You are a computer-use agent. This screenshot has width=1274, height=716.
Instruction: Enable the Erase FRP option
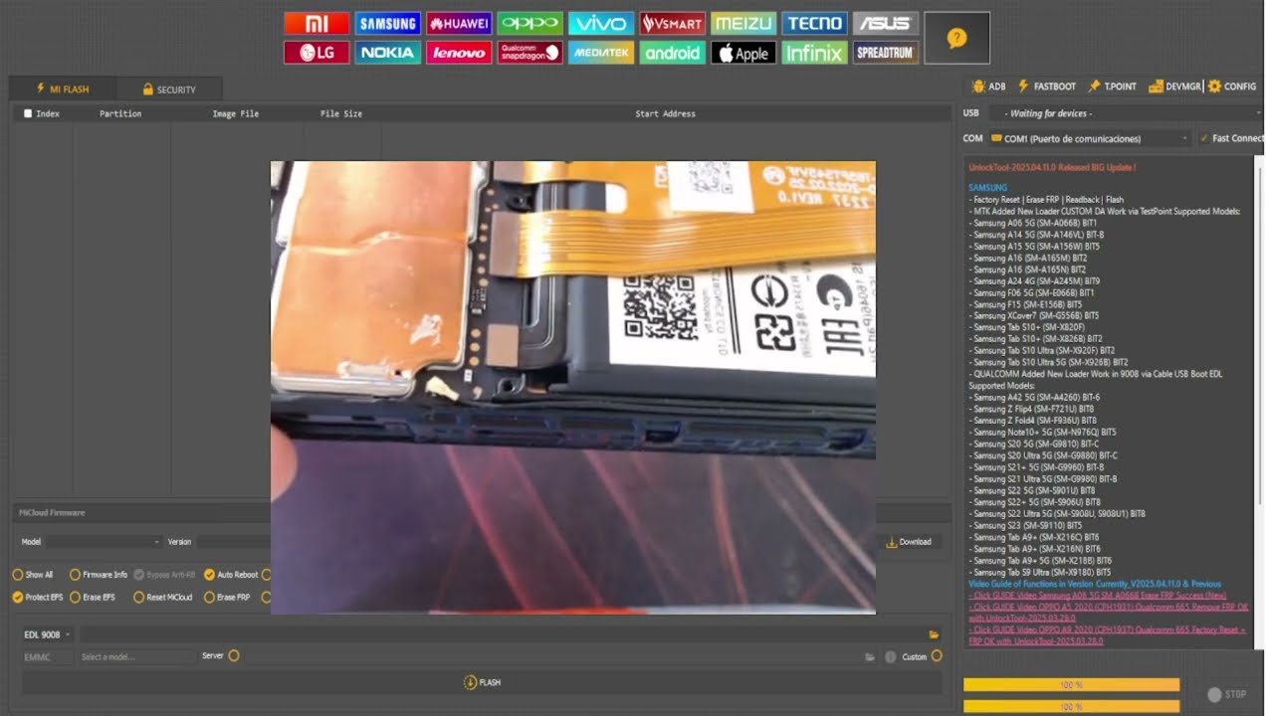pos(227,597)
